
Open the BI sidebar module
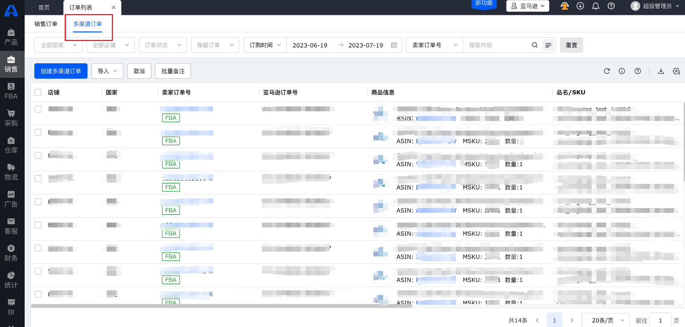click(x=11, y=307)
